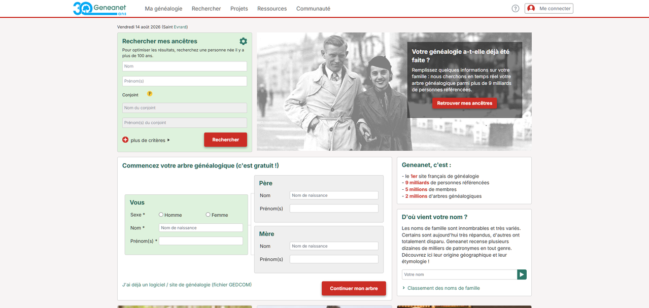
Task: Open the Projets menu
Action: point(239,9)
